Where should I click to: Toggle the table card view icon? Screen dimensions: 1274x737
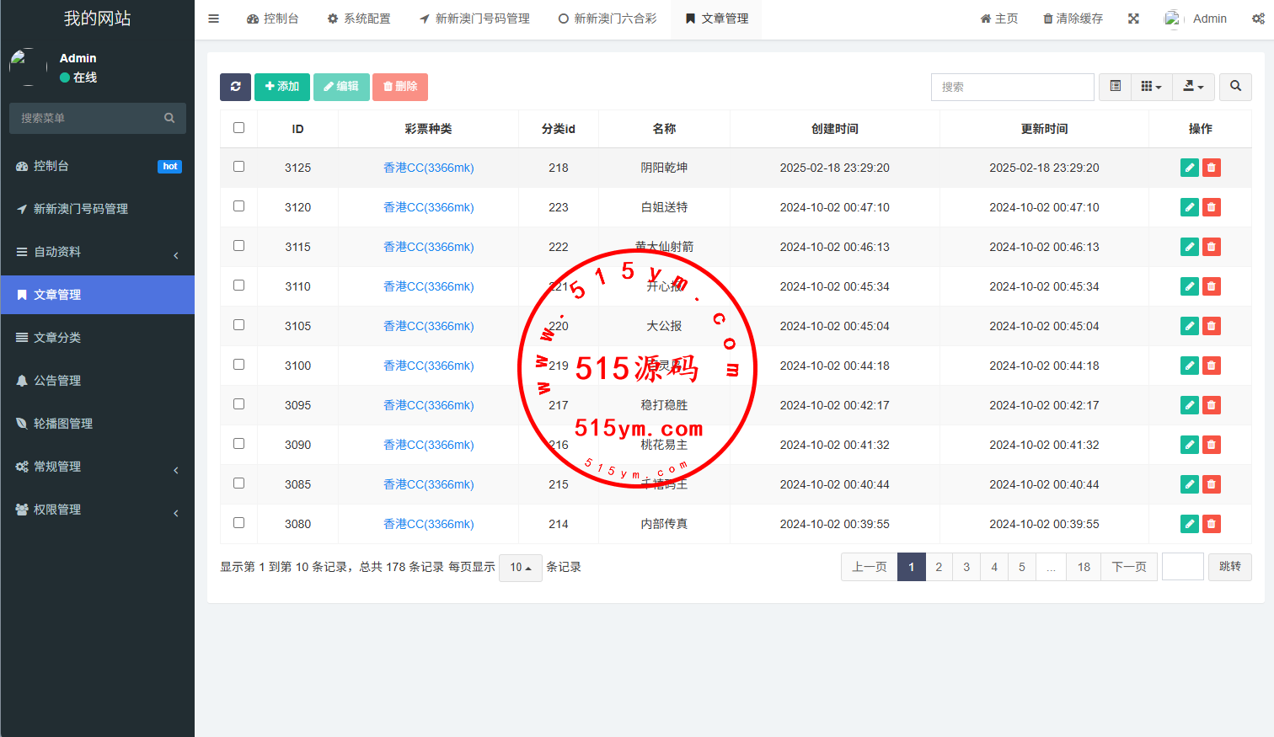tap(1115, 87)
